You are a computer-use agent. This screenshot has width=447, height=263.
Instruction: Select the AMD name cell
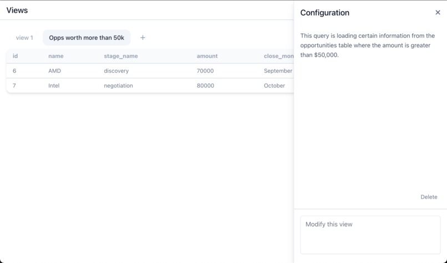pyautogui.click(x=54, y=70)
